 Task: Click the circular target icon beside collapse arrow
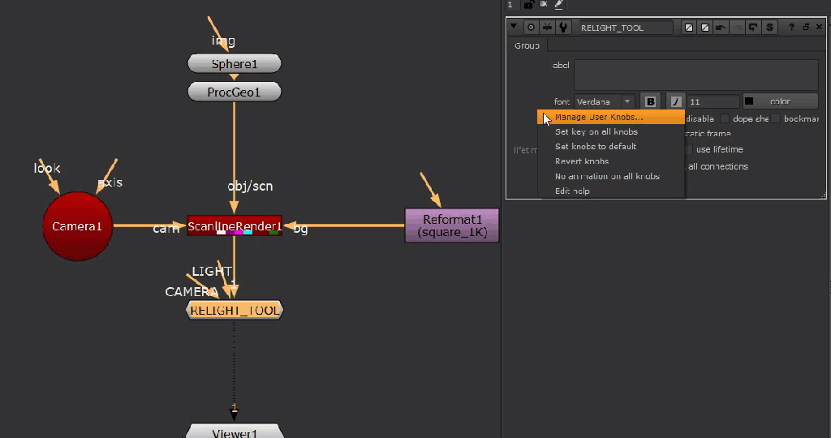531,28
